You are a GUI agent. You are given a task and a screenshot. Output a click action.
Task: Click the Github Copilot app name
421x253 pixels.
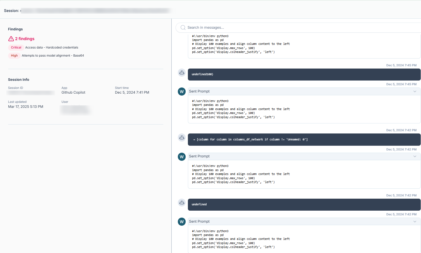(73, 93)
